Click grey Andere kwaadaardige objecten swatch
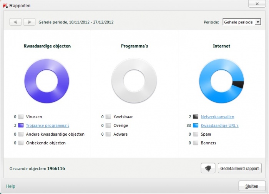Viewport: 269px width, 194px height. (21, 134)
